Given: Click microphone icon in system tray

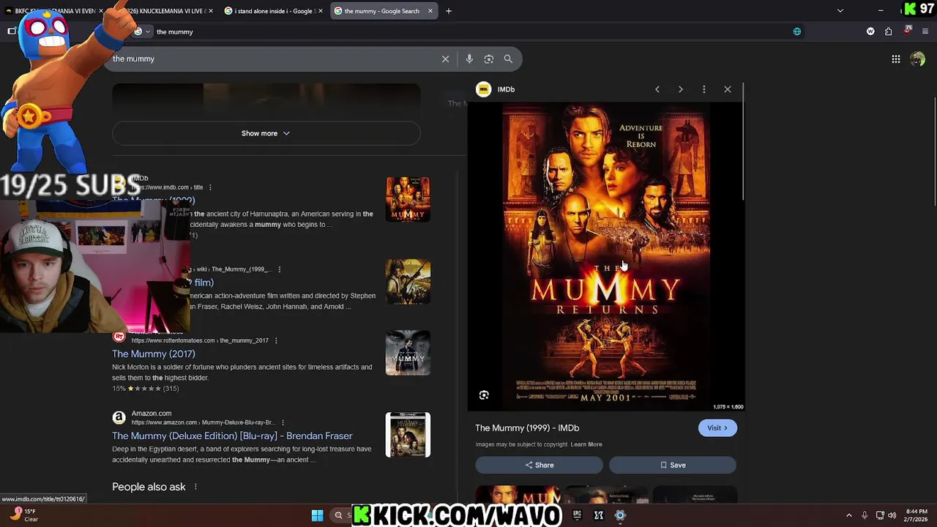Looking at the screenshot, I should click(x=865, y=515).
